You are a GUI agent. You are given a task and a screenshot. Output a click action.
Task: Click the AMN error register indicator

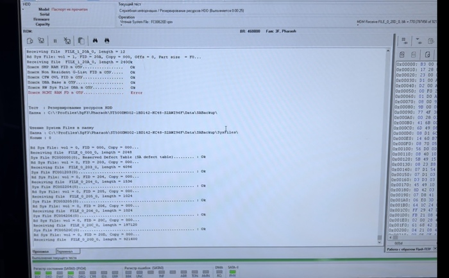pyautogui.click(x=206, y=274)
